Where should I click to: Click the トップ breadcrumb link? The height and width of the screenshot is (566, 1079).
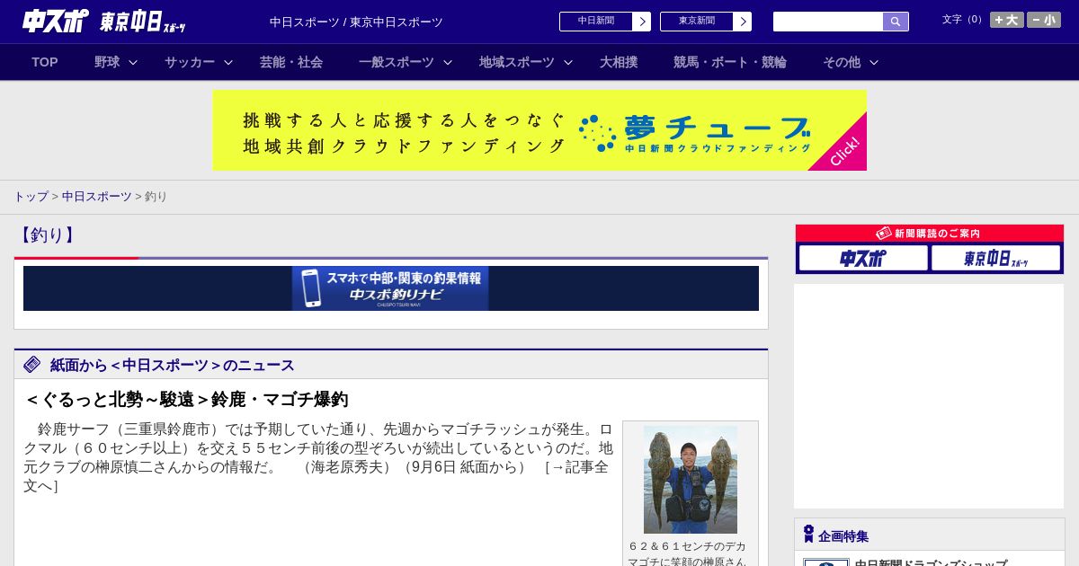pos(31,196)
